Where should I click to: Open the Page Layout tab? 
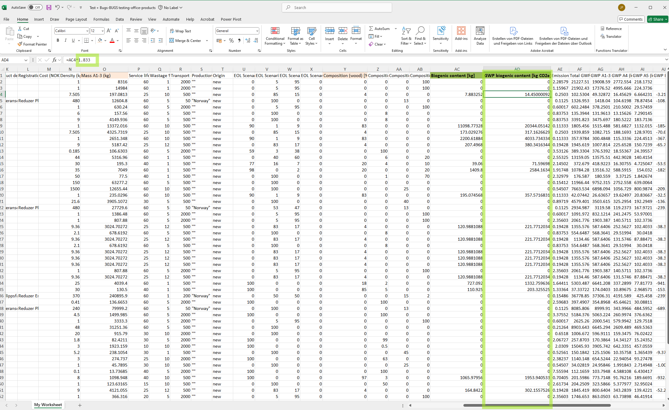point(76,19)
